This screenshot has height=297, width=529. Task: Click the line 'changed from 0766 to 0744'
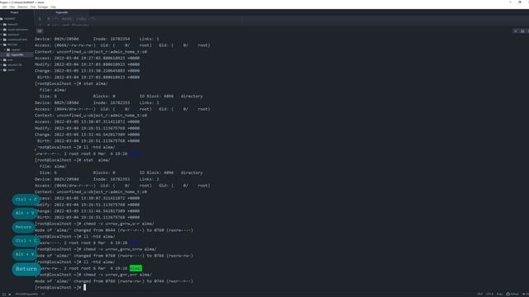click(114, 281)
